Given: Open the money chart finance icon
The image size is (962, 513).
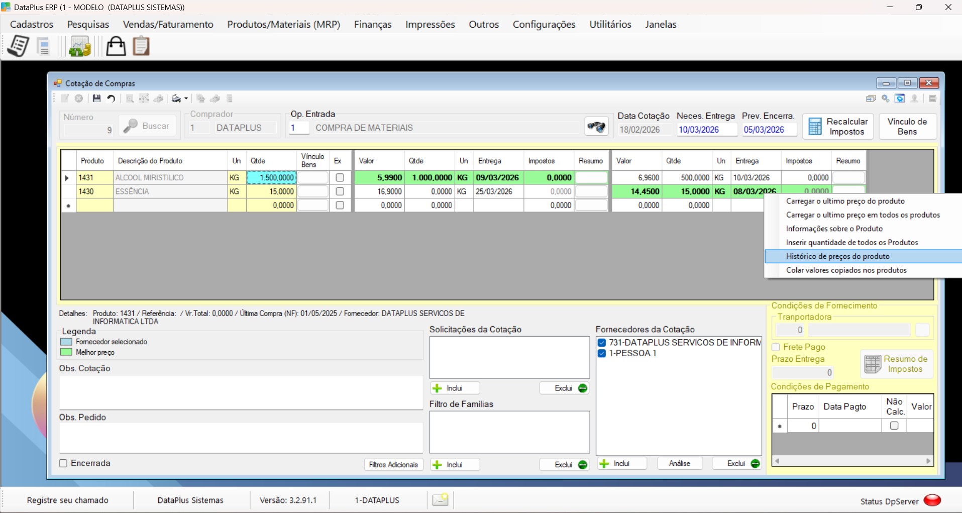Looking at the screenshot, I should point(79,46).
